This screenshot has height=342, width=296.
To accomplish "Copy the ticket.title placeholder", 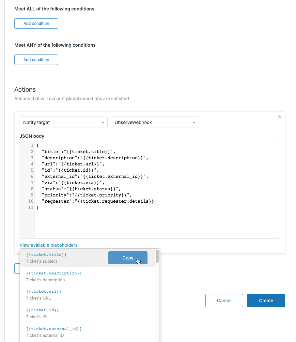I will tap(128, 258).
